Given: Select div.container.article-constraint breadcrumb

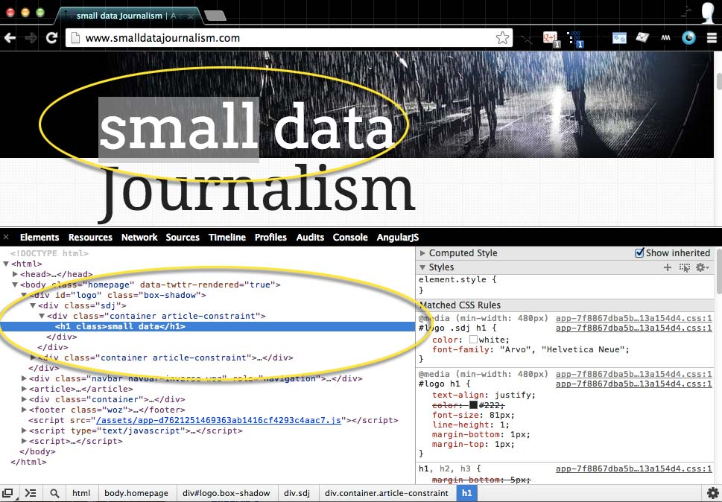Looking at the screenshot, I should pyautogui.click(x=387, y=493).
